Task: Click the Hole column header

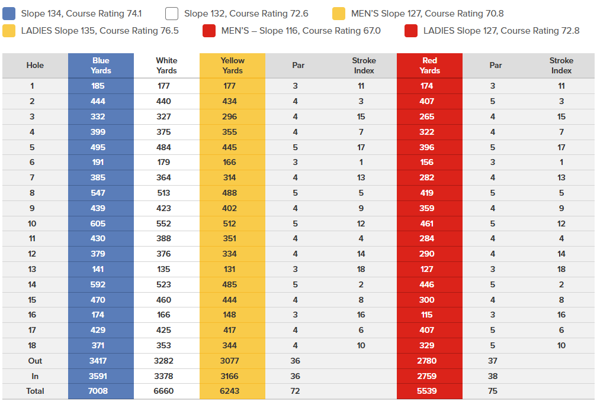Action: click(x=35, y=66)
